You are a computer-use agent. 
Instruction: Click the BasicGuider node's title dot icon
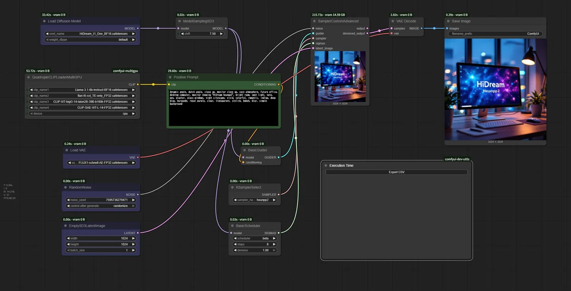click(245, 150)
